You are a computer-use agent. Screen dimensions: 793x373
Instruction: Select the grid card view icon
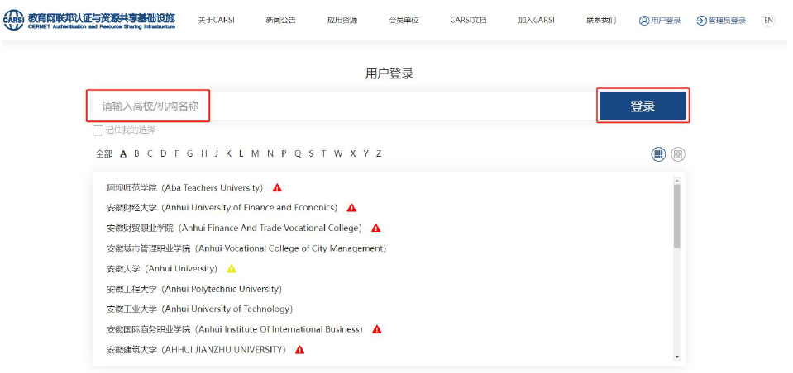(678, 154)
